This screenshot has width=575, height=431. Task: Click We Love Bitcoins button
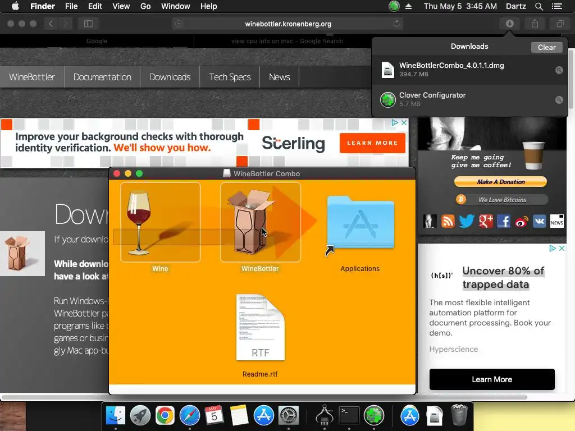click(x=501, y=200)
